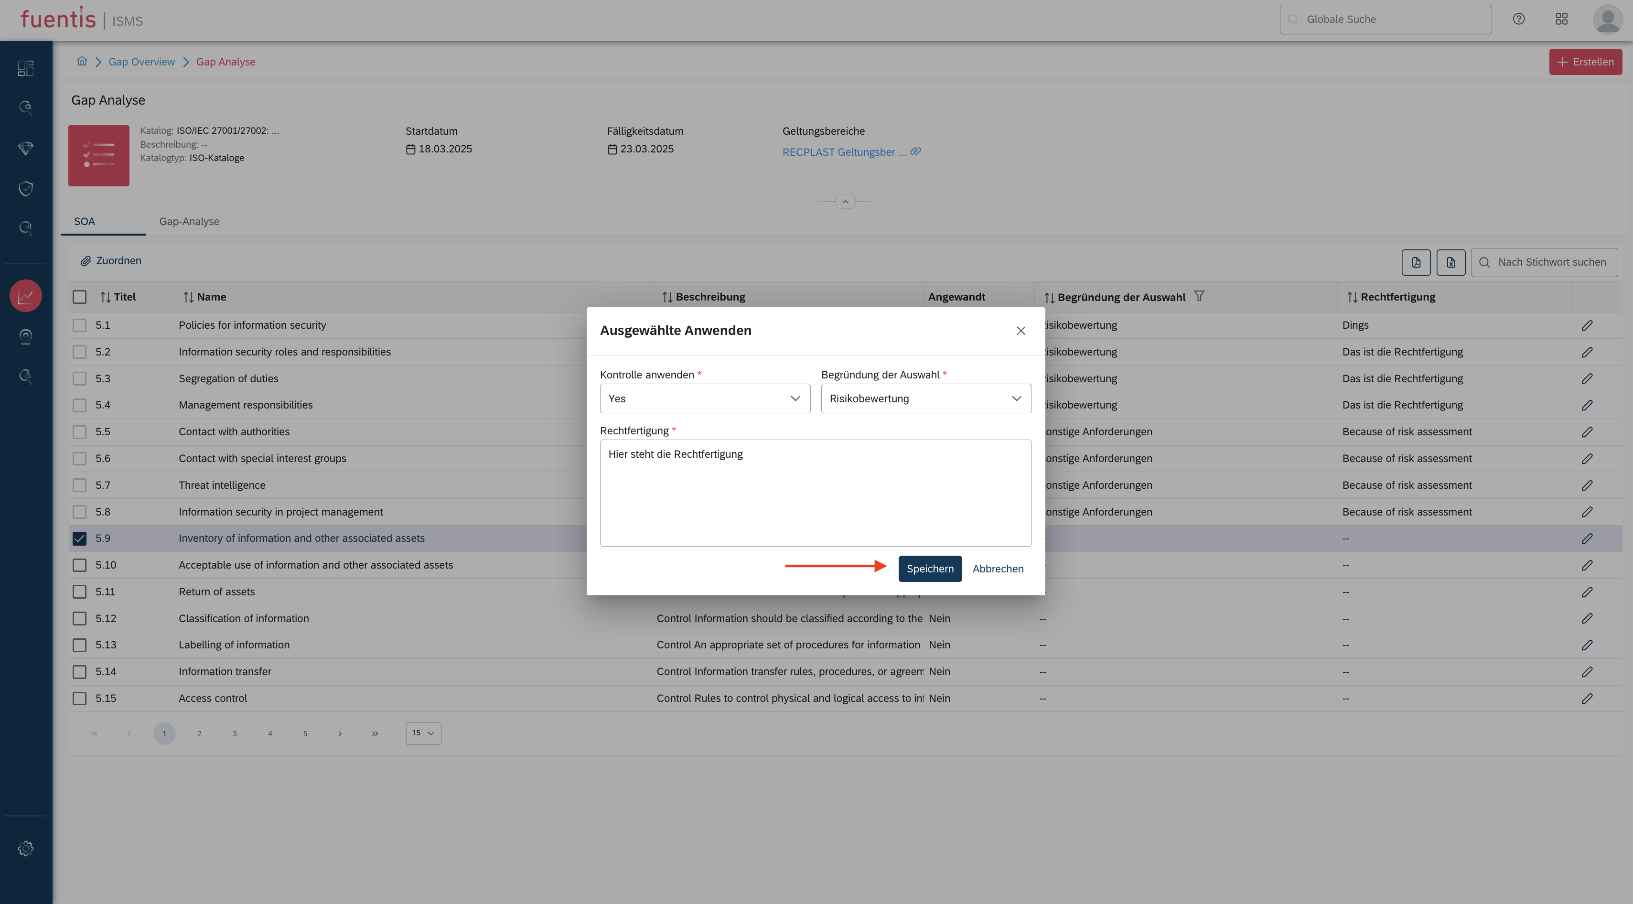Click Abbrechen in the dialog
The image size is (1633, 904).
pos(998,569)
